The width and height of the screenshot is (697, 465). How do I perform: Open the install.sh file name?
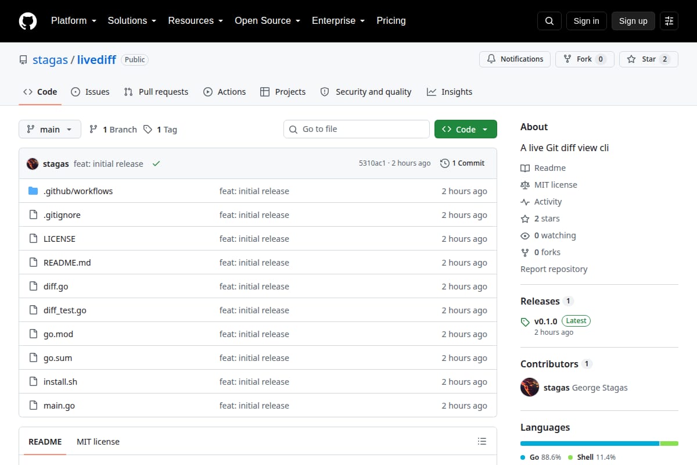coord(60,382)
